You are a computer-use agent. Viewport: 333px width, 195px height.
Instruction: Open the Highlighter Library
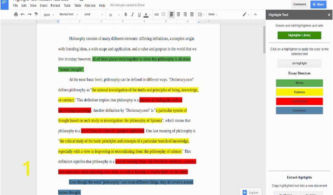tap(299, 35)
